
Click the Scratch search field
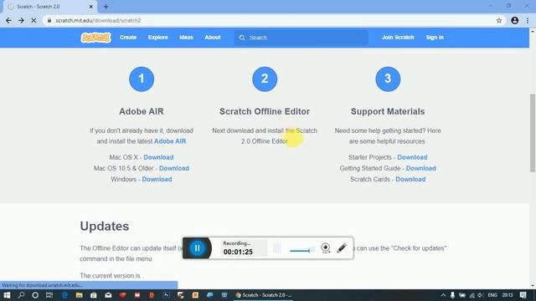click(301, 38)
